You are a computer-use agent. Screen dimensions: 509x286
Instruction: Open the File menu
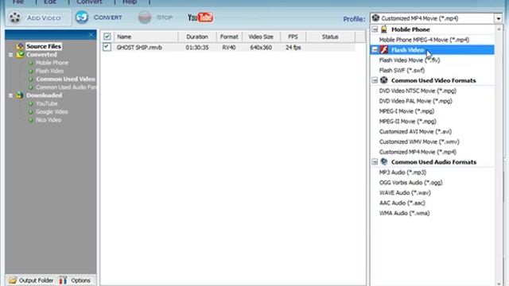pos(18,2)
